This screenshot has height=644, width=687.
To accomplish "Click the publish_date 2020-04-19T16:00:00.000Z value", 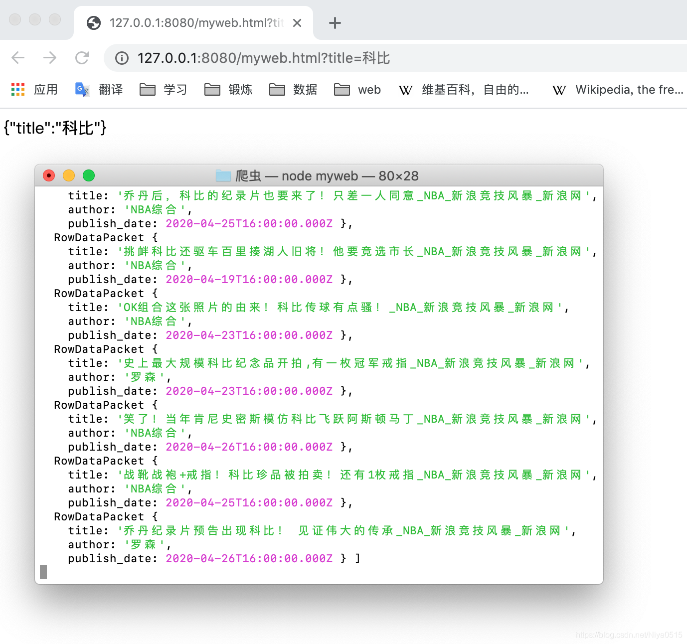I will pos(249,280).
